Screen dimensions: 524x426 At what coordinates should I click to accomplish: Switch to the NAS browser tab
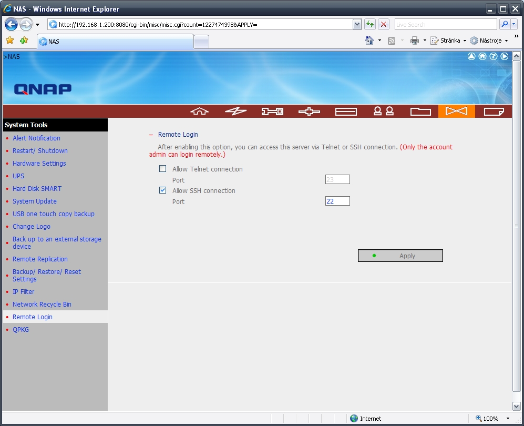click(x=115, y=42)
